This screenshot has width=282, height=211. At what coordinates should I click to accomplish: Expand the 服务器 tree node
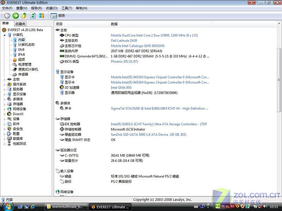tap(5, 89)
